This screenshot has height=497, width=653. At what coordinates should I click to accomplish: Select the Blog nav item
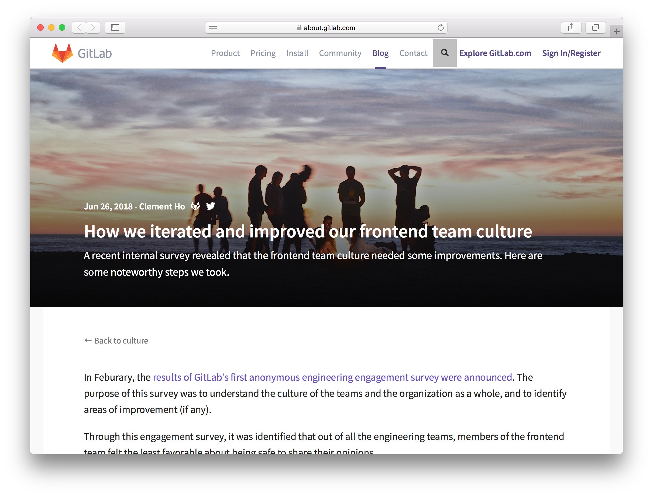[x=380, y=53]
